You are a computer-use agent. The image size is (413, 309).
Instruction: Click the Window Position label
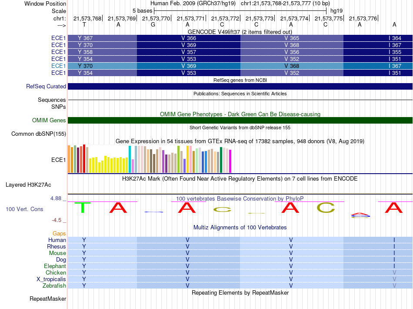coord(45,3)
